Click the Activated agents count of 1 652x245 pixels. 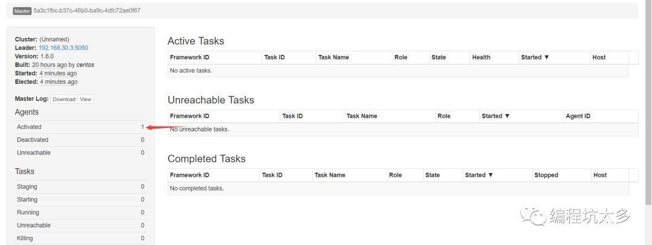pos(142,127)
